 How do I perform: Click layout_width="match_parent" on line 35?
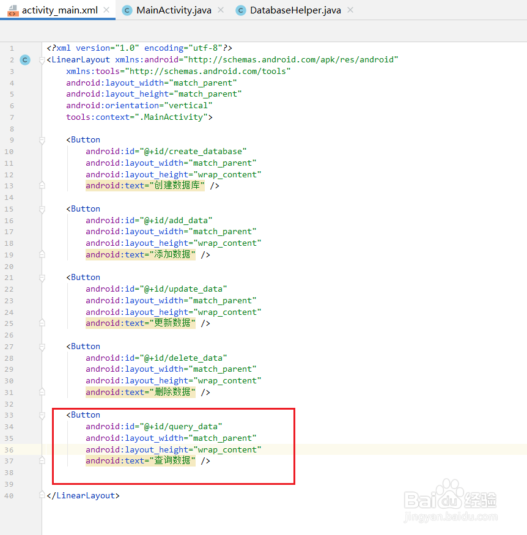171,438
